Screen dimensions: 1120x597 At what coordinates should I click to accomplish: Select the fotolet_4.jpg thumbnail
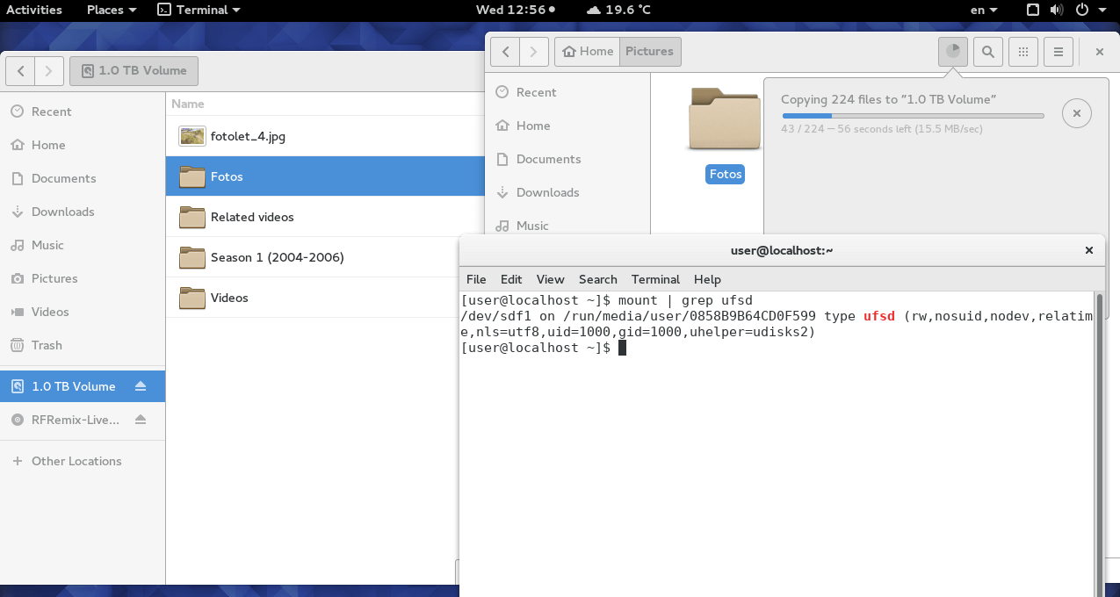[x=191, y=136]
